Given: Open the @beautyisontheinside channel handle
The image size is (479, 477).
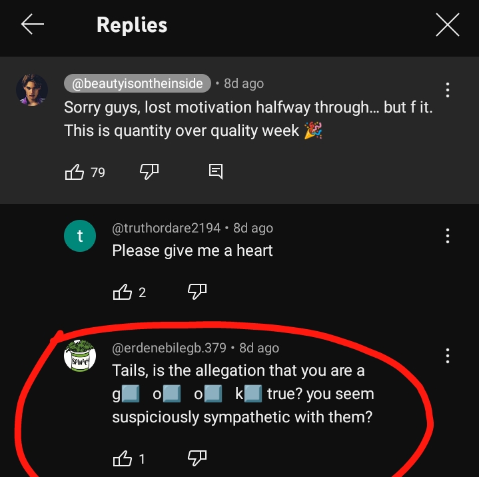Looking at the screenshot, I should (x=137, y=83).
